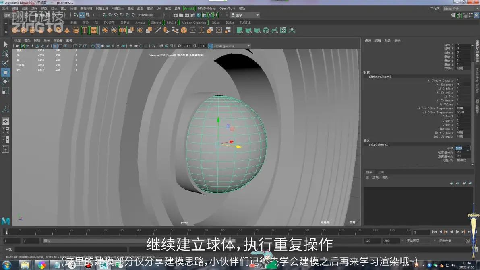The width and height of the screenshot is (480, 270).
Task: Click the go to start button
Action: (x=434, y=232)
